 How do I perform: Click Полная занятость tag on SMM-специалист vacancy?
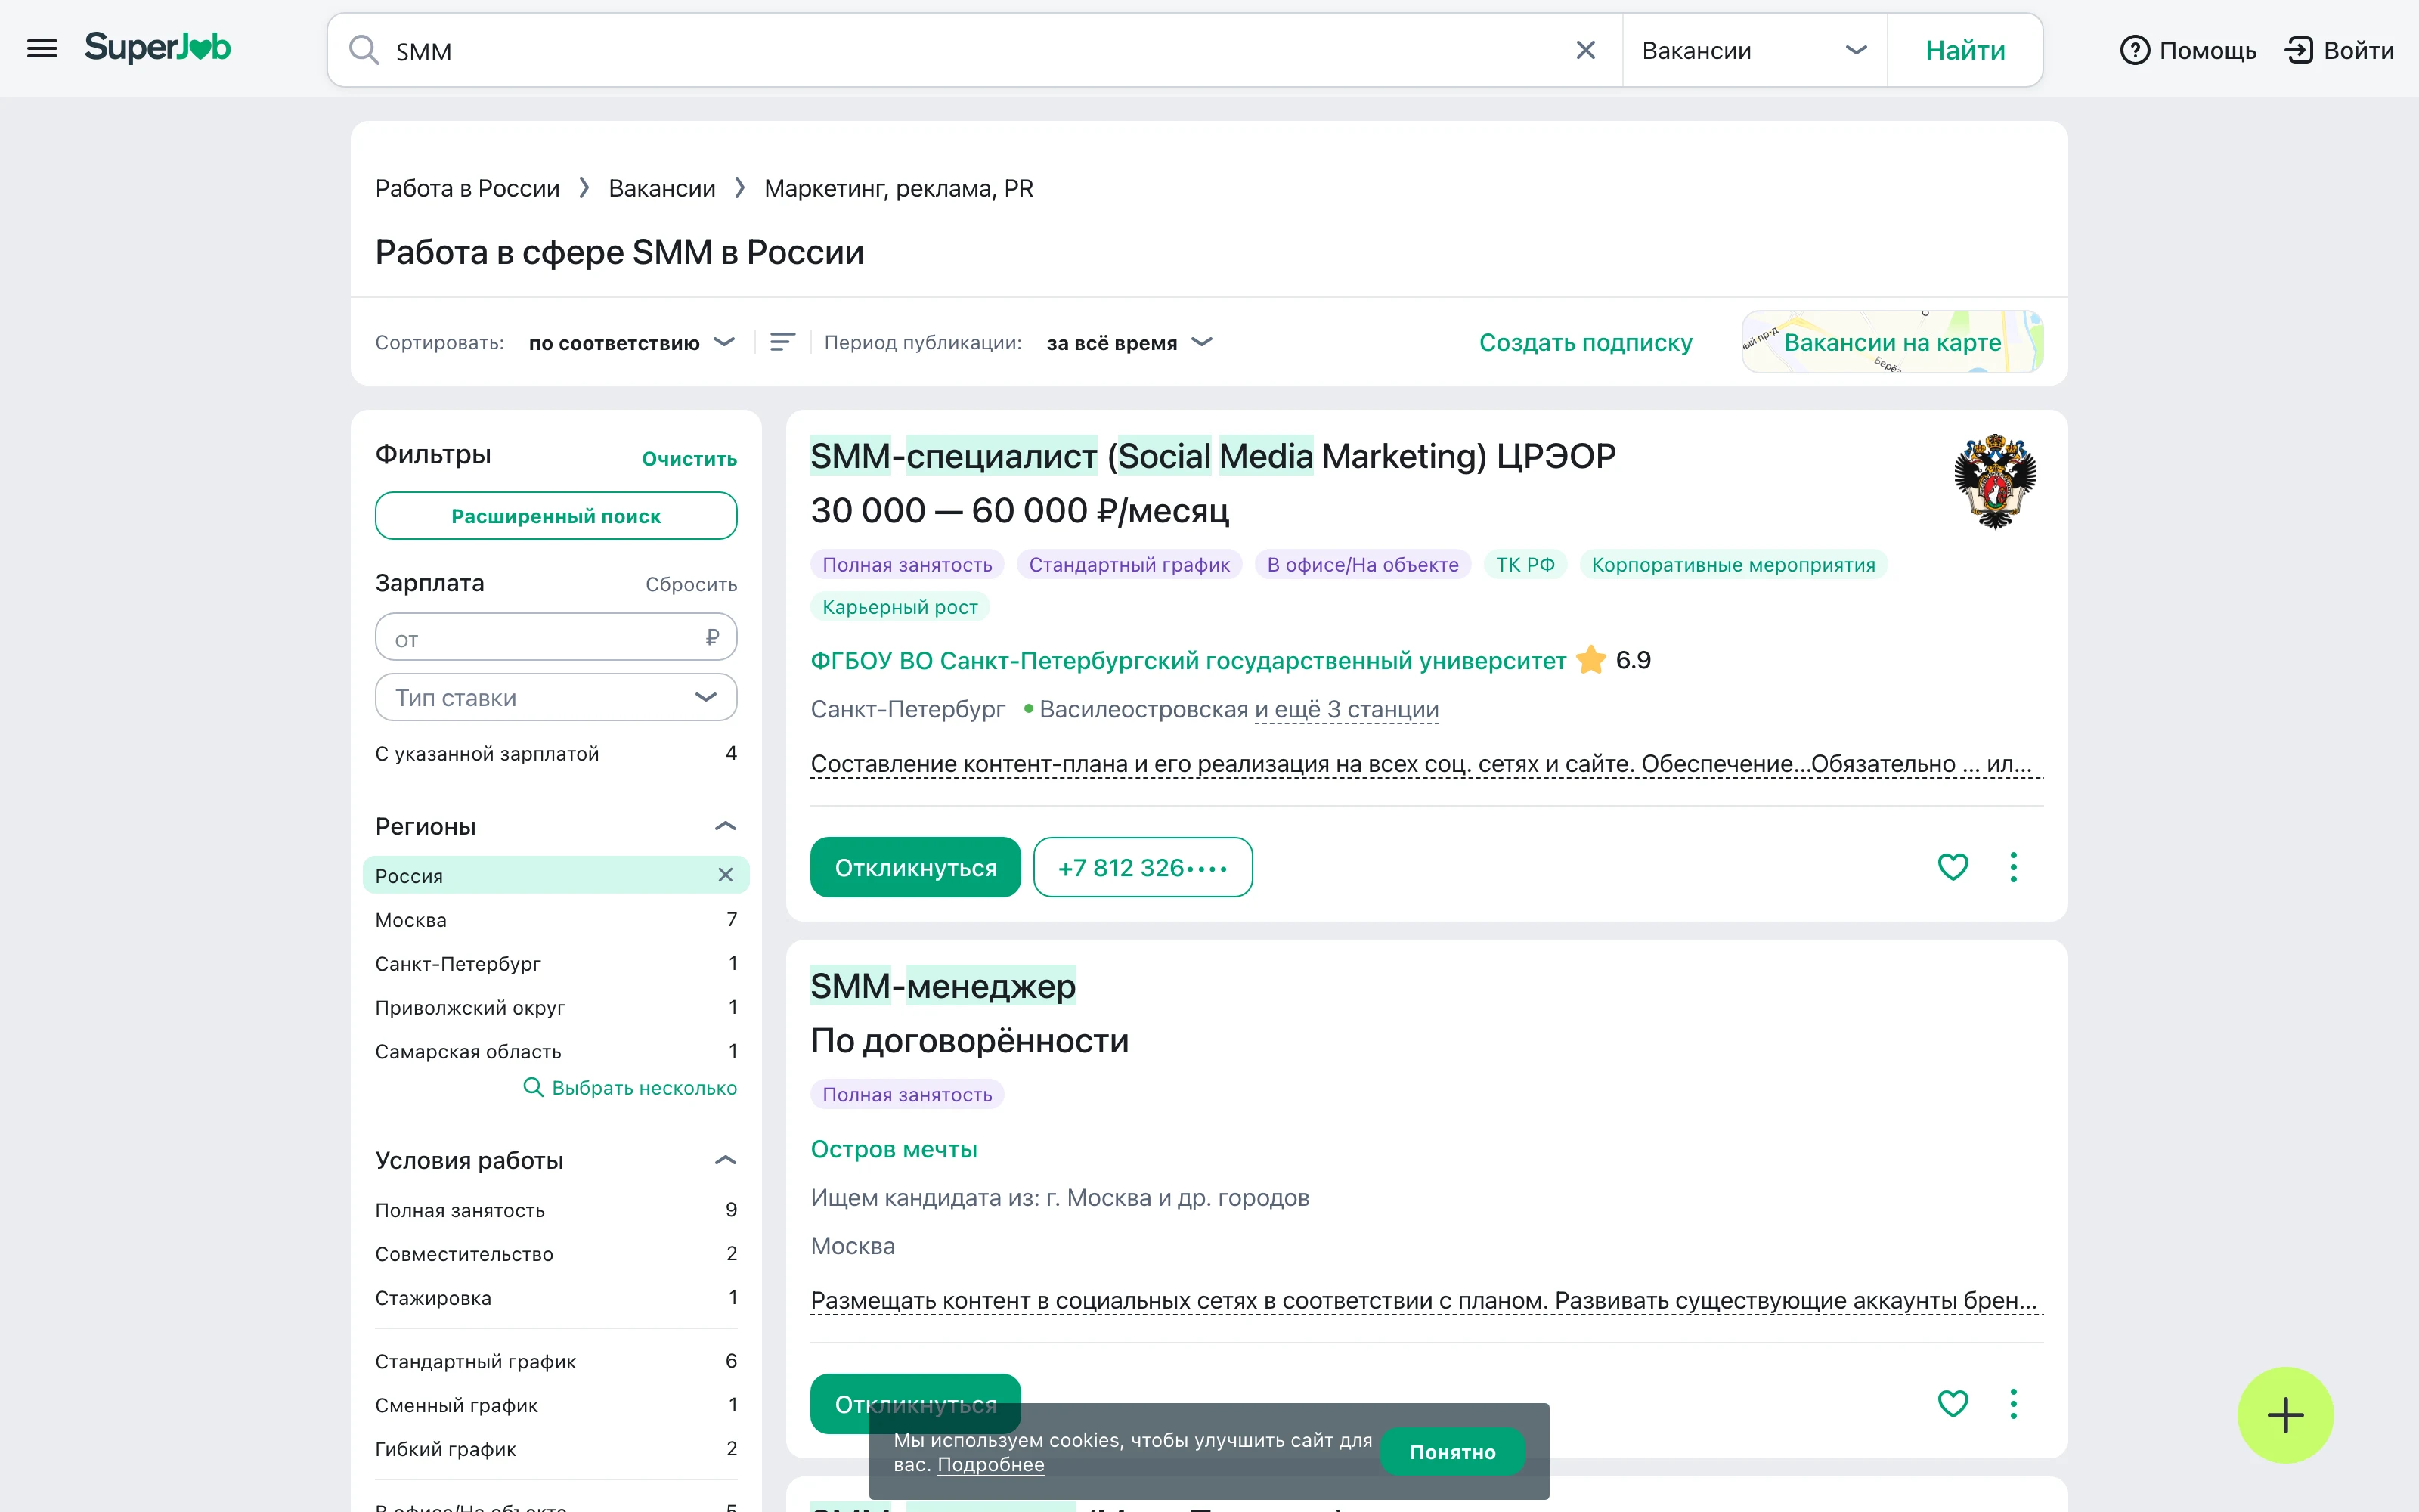906,565
